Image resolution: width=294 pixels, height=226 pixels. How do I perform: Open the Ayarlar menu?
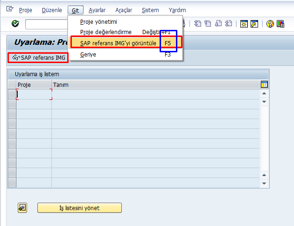click(97, 10)
